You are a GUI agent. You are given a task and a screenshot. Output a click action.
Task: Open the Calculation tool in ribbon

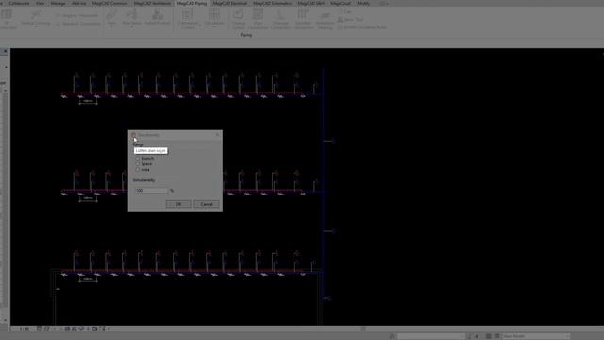pos(214,19)
